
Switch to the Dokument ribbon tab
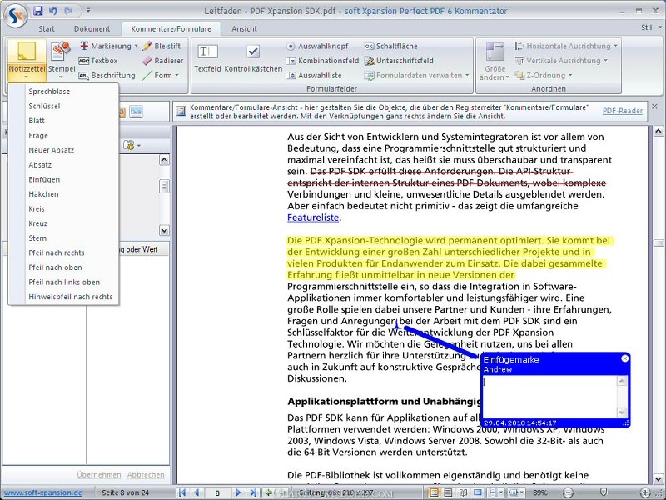click(x=92, y=28)
